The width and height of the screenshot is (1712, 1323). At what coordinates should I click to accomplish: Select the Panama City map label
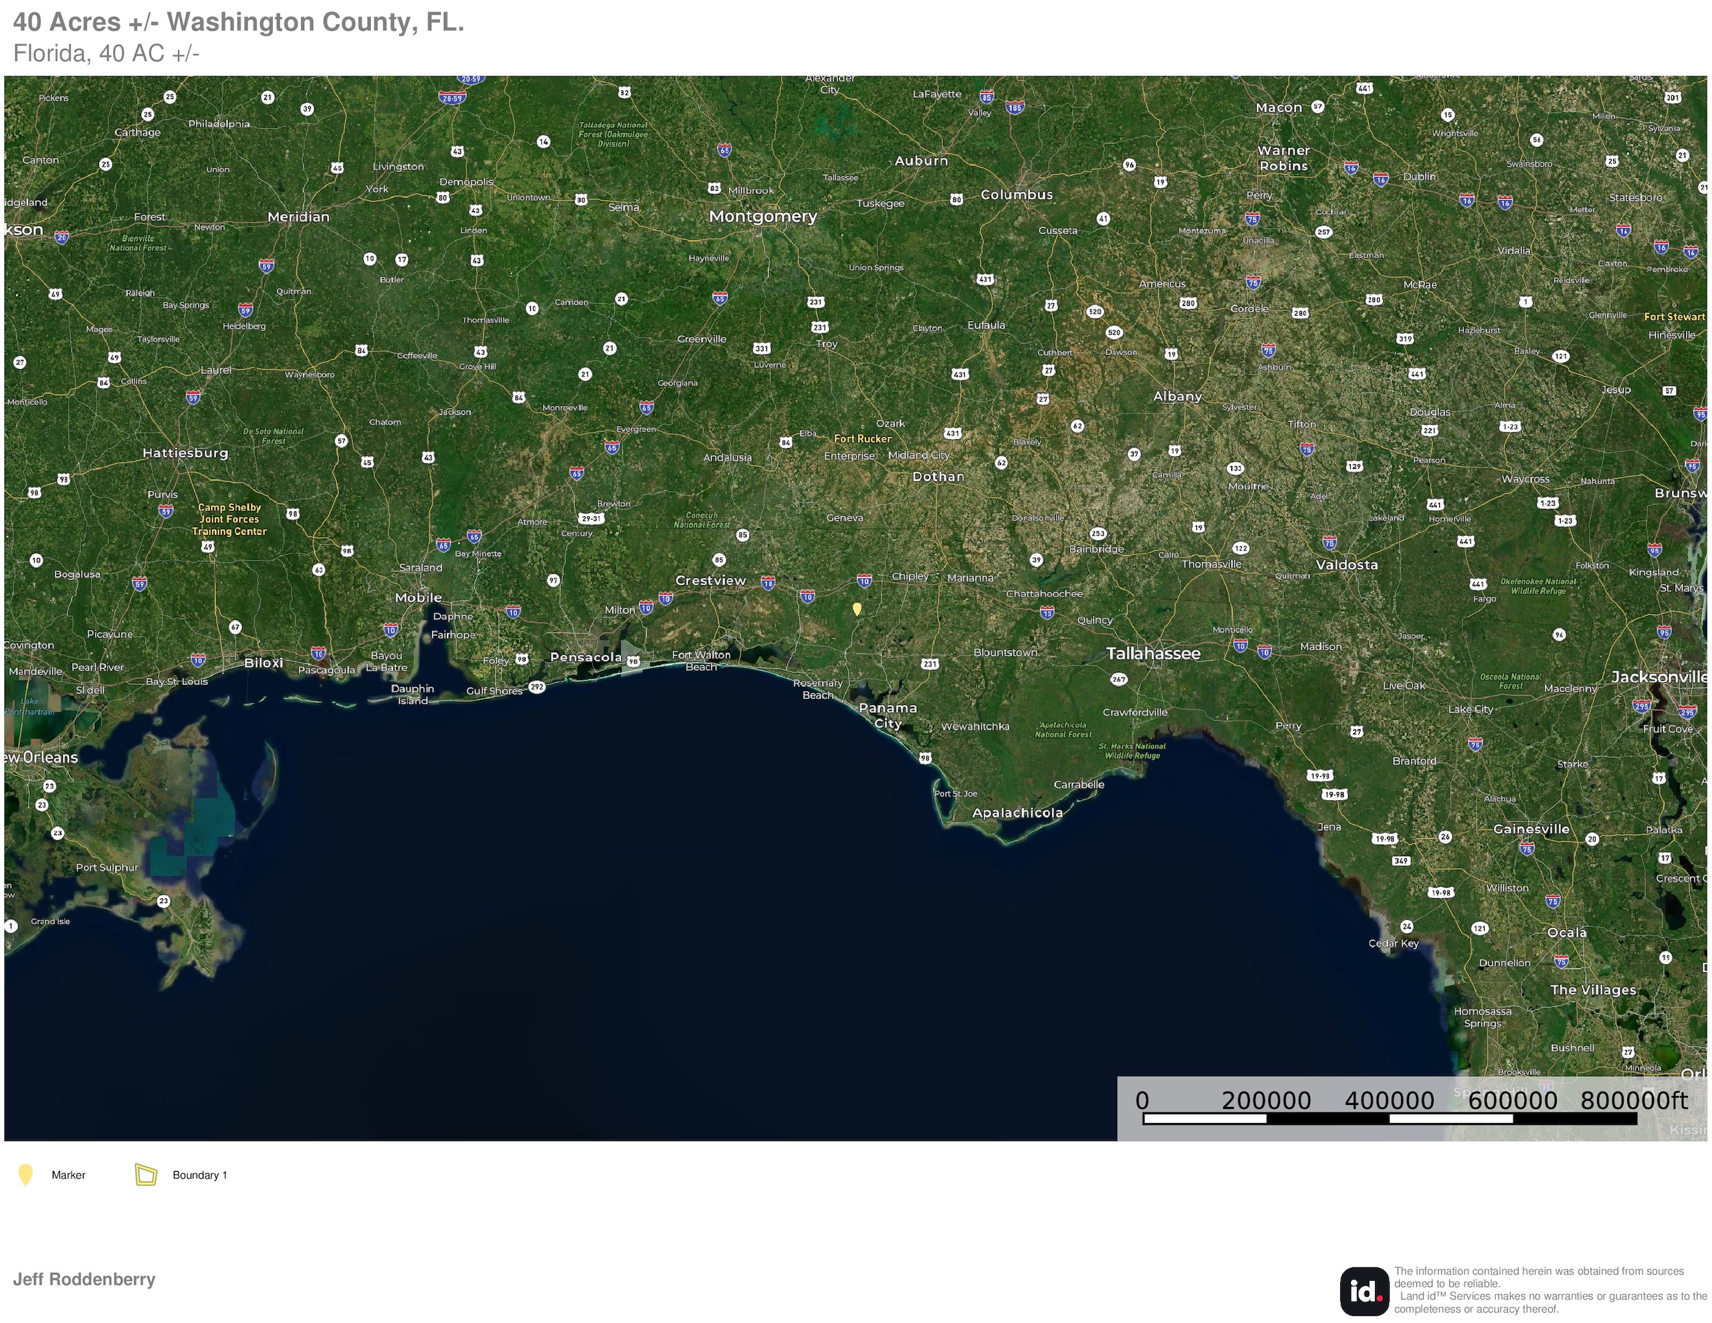pyautogui.click(x=887, y=714)
